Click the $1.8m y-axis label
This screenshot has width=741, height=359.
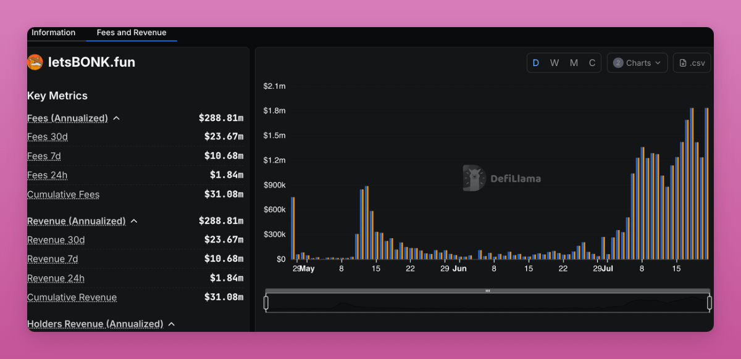coord(274,110)
